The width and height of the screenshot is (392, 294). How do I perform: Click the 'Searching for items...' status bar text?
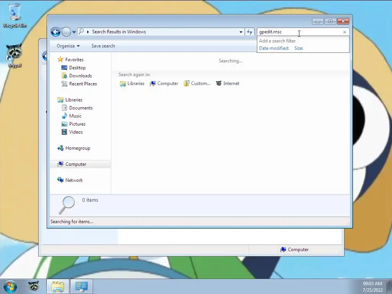click(72, 222)
